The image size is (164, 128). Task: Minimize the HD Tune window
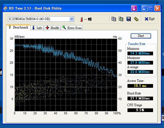click(x=144, y=8)
